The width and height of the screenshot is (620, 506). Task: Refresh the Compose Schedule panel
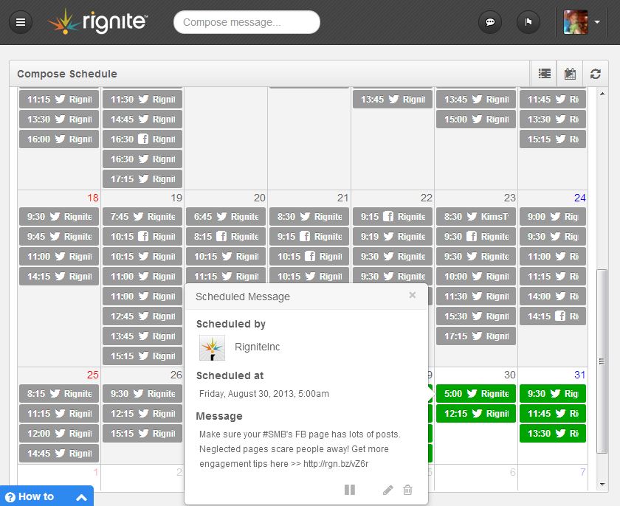click(x=596, y=74)
